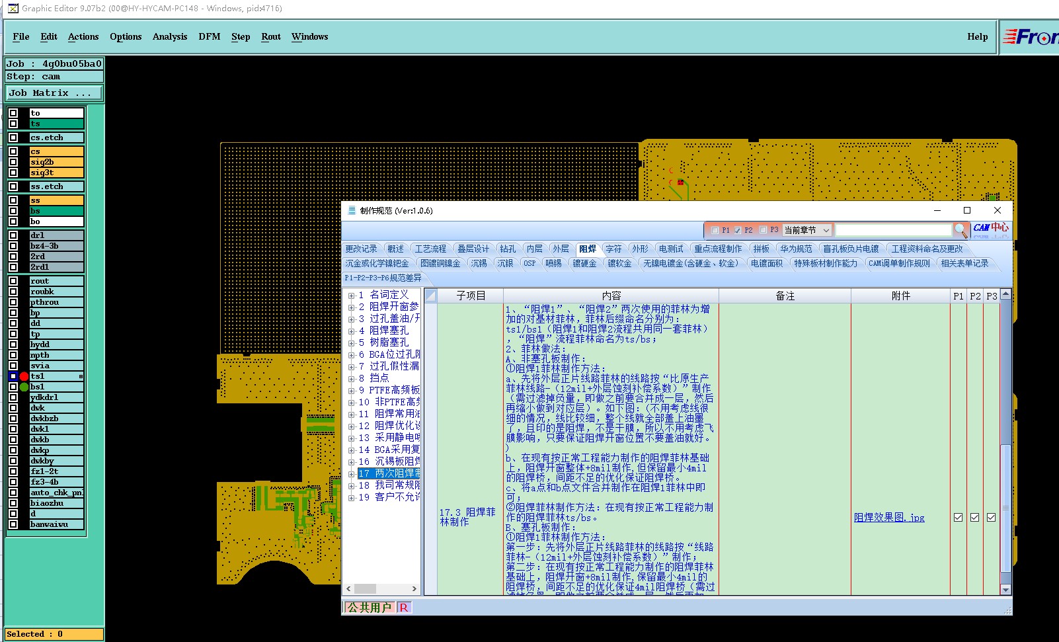Screen dimensions: 1059x642
Task: Expand tree node 18 我司常规
Action: coord(352,486)
